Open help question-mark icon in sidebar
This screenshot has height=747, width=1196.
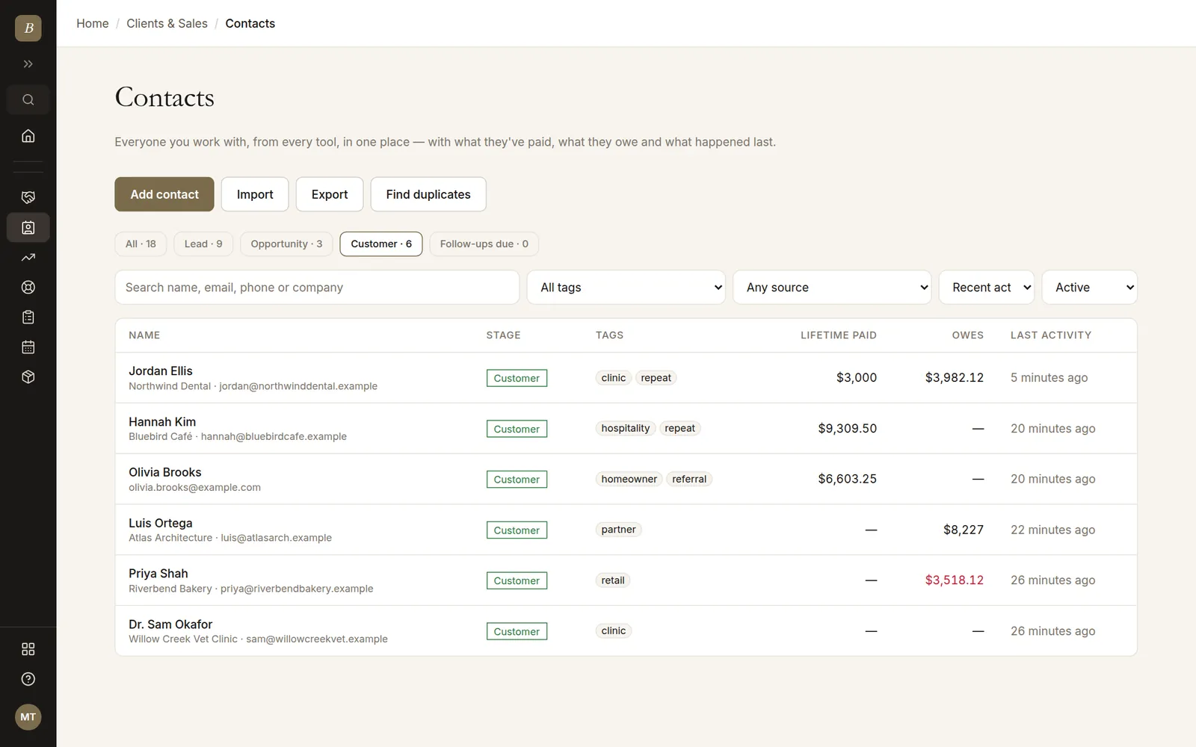[x=28, y=679]
